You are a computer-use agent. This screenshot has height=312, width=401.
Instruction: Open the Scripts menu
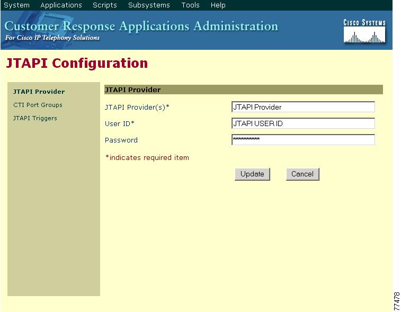tap(104, 5)
